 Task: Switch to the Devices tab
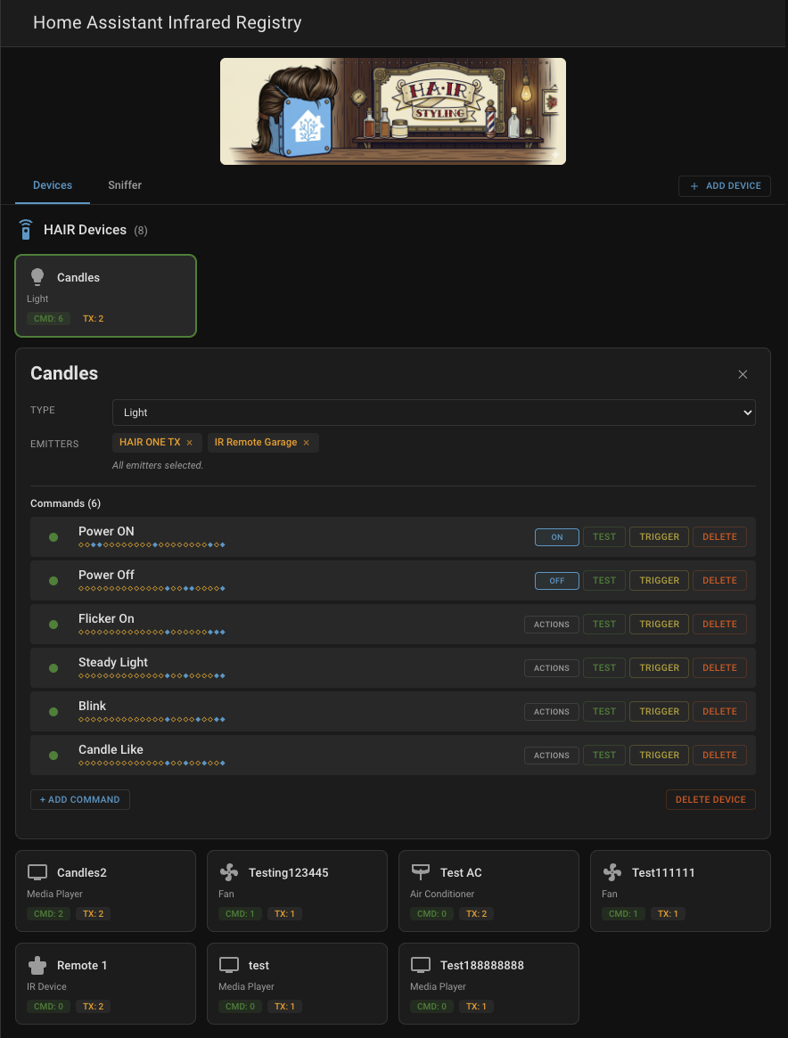(53, 185)
